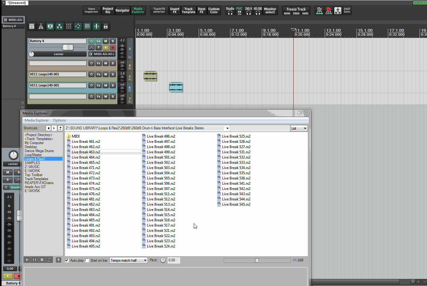427x286 pixels.
Task: Click the Monitor select button
Action: pyautogui.click(x=270, y=10)
